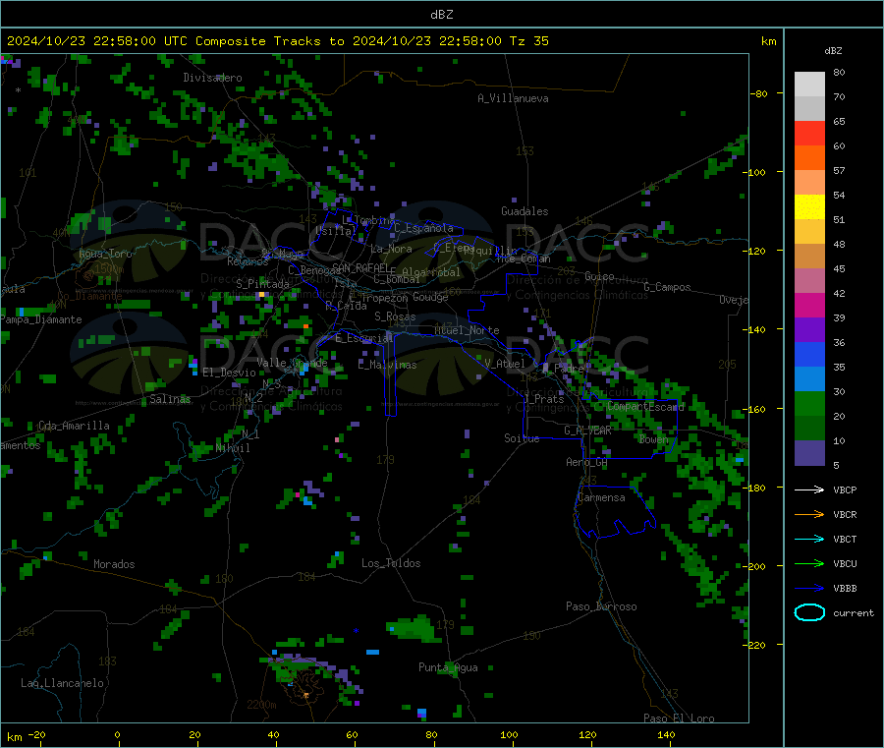Image resolution: width=884 pixels, height=748 pixels.
Task: Click the 'Soitue' location label
Action: (x=522, y=438)
